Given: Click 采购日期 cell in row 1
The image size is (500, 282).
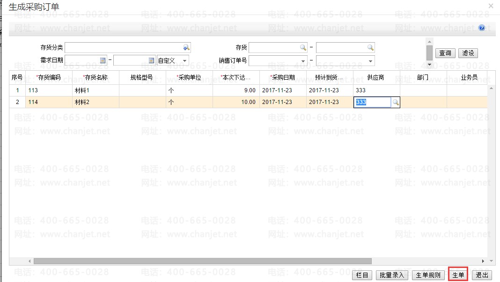Looking at the screenshot, I should (283, 90).
